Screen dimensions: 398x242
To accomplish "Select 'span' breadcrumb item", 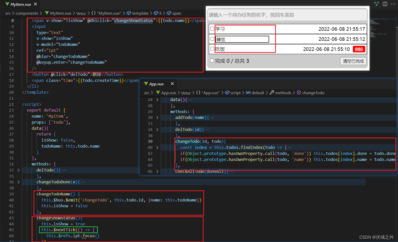I will (x=177, y=13).
